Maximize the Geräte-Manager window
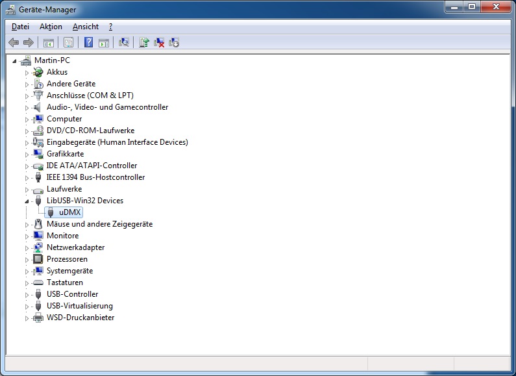This screenshot has width=516, height=376. (472, 7)
